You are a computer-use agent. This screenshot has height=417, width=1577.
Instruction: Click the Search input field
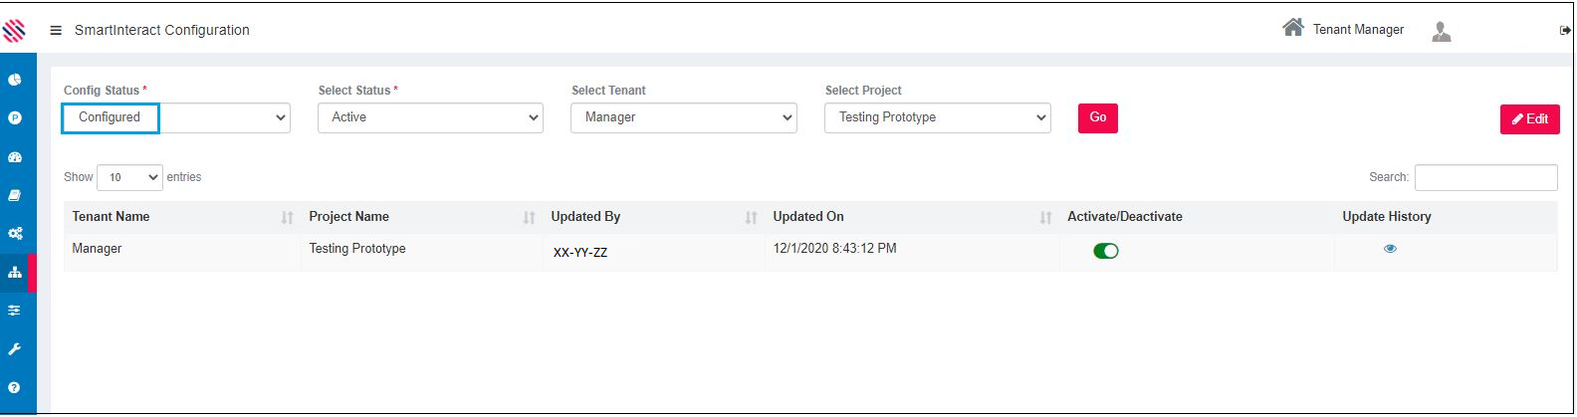1485,177
